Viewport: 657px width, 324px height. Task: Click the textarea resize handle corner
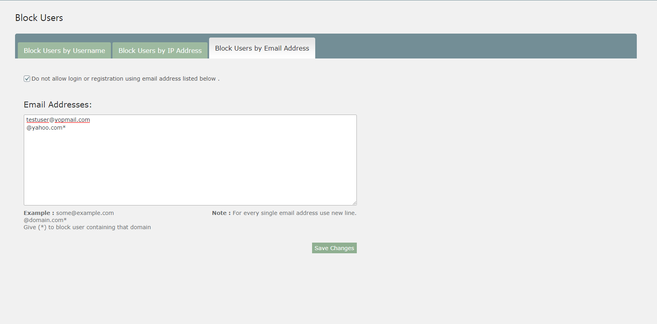(x=354, y=203)
